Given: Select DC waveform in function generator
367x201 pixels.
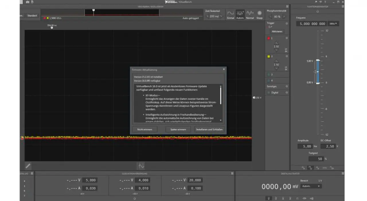Looking at the screenshot, I should [x=325, y=168].
